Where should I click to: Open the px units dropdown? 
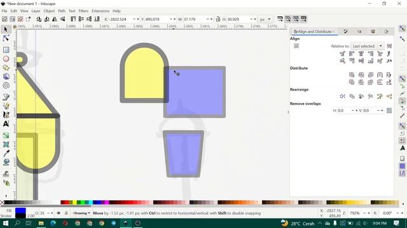(x=266, y=20)
